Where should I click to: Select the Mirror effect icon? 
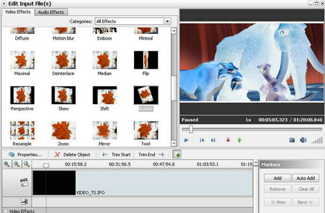(105, 130)
